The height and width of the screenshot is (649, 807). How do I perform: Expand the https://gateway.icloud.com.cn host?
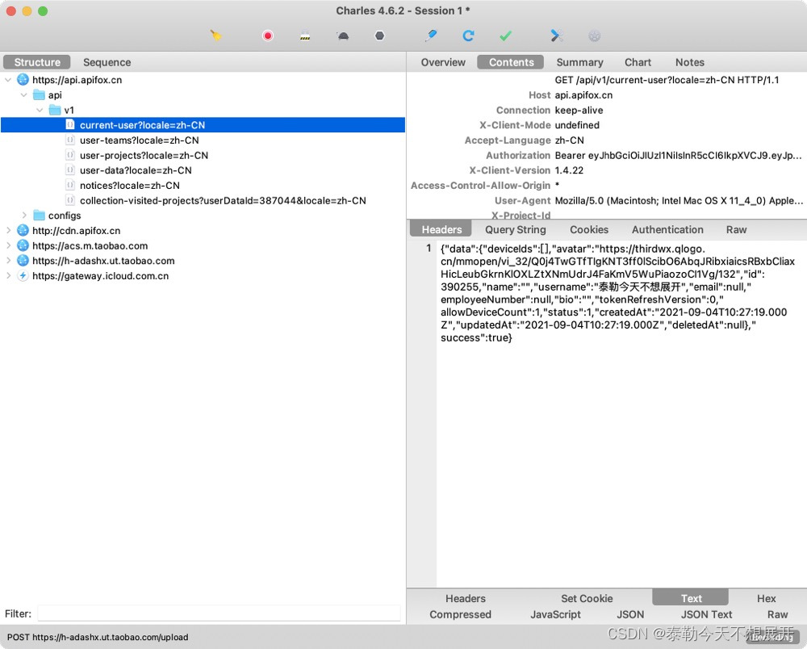[8, 276]
